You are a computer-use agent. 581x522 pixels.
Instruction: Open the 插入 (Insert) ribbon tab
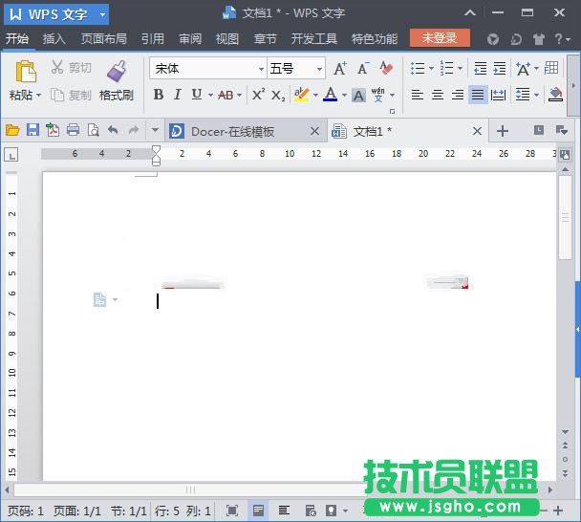54,39
